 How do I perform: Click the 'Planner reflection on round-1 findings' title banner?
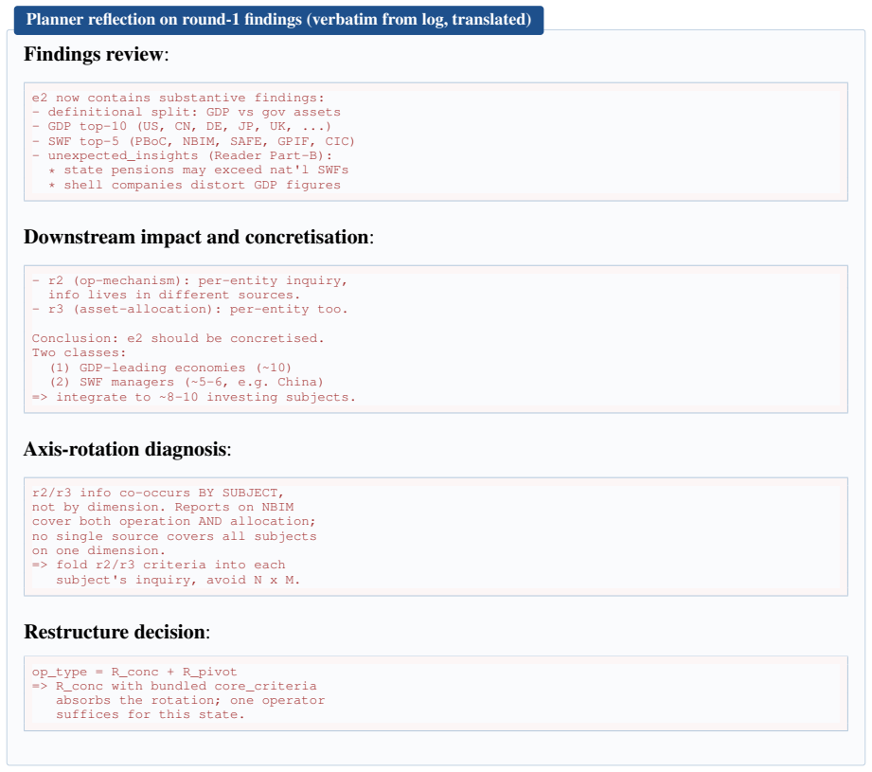tap(278, 20)
